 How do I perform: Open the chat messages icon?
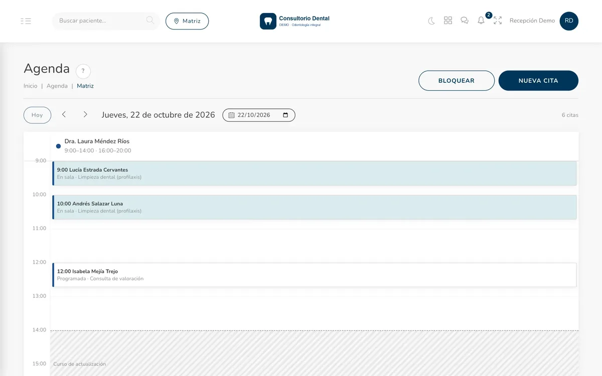(465, 21)
